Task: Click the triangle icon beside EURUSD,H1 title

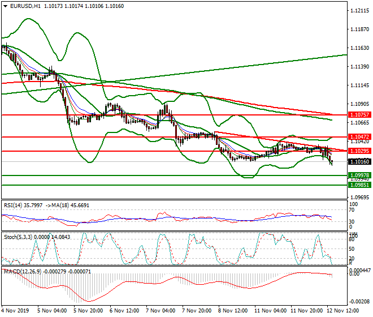Action: click(4, 6)
